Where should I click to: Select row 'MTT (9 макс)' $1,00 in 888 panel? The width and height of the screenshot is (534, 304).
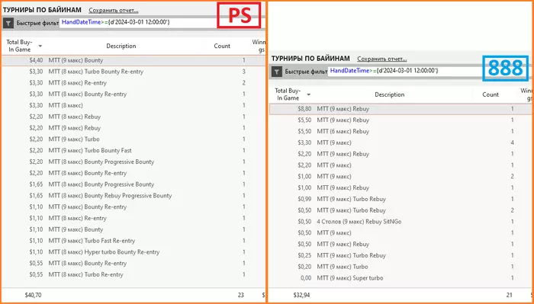click(x=400, y=177)
